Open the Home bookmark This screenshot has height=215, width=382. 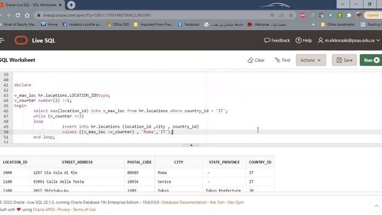(49, 24)
